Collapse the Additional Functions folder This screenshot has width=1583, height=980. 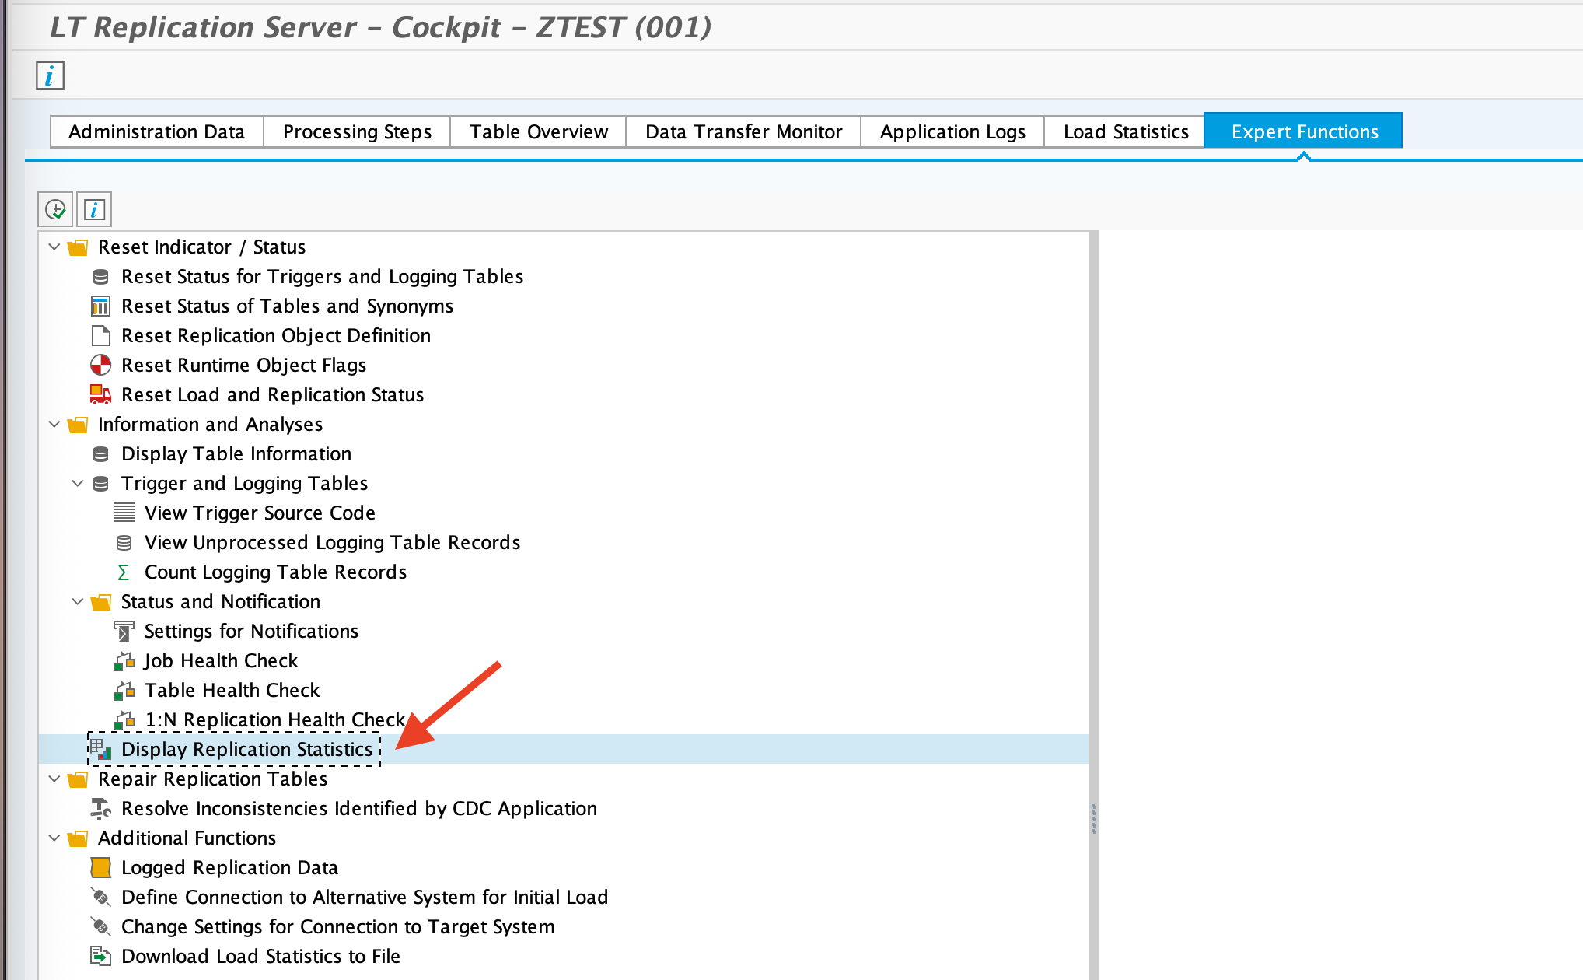point(54,838)
